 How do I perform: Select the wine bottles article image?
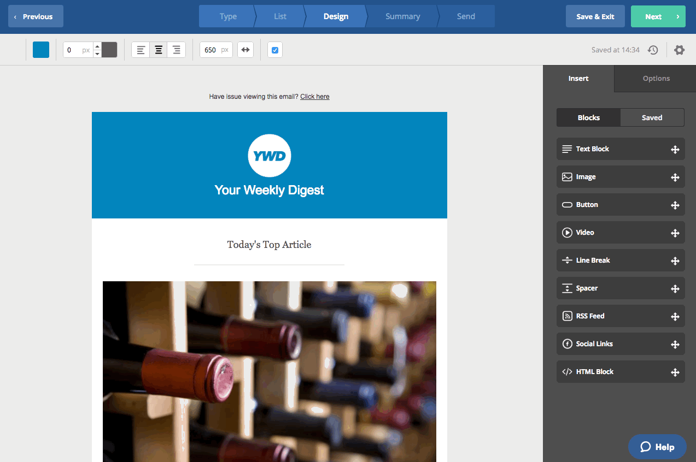tap(270, 371)
